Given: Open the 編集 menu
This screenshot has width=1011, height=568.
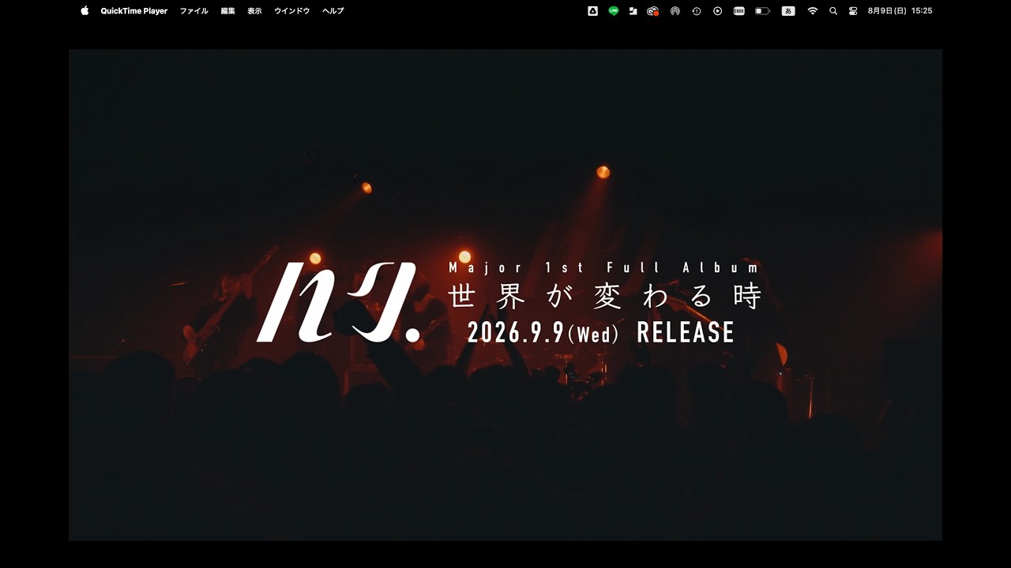Looking at the screenshot, I should (228, 11).
